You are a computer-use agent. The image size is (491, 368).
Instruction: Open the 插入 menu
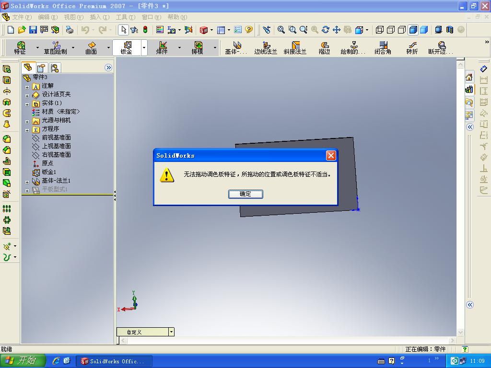[100, 17]
